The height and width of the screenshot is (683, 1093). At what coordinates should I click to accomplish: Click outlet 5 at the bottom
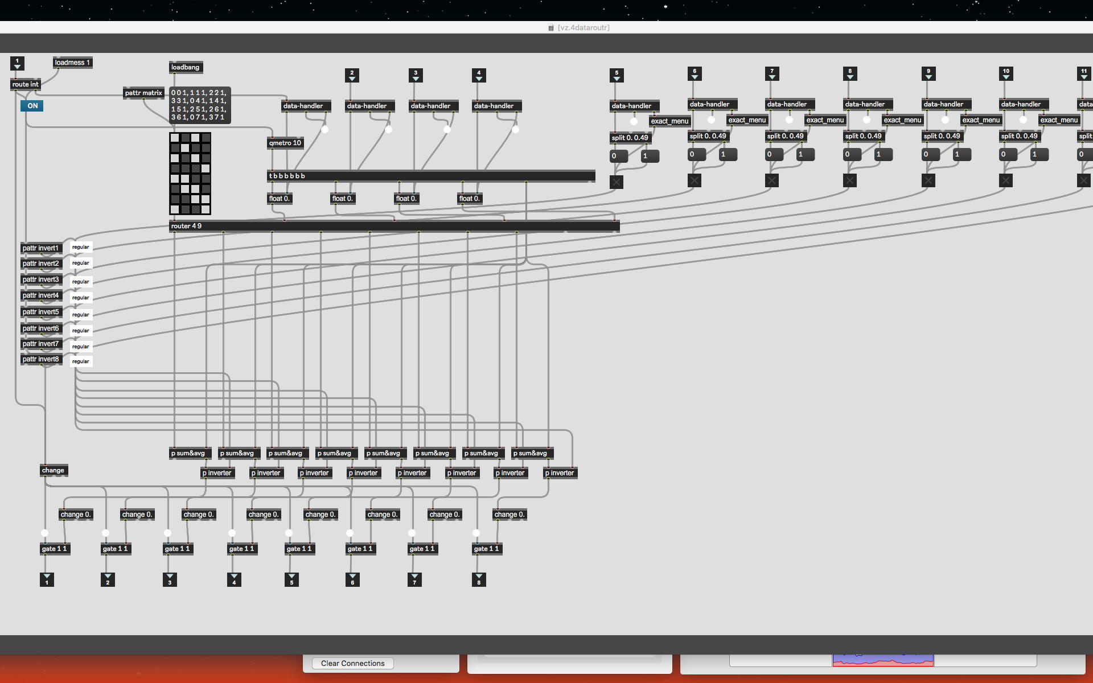pyautogui.click(x=291, y=579)
